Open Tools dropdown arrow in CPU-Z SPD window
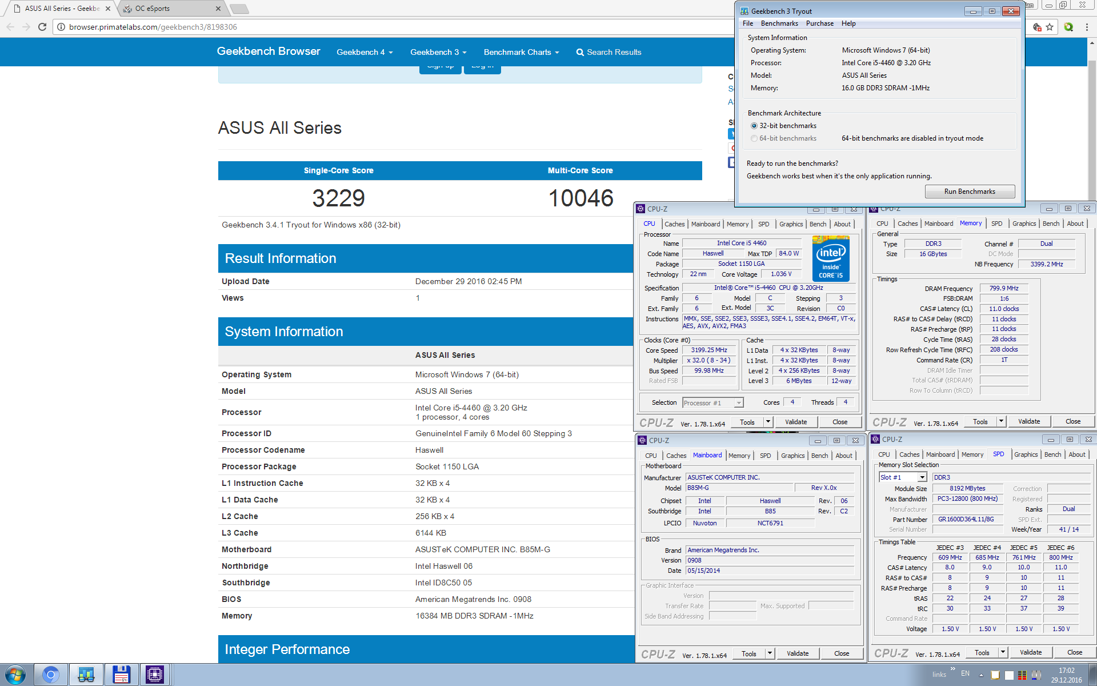The width and height of the screenshot is (1097, 686). [x=1003, y=652]
